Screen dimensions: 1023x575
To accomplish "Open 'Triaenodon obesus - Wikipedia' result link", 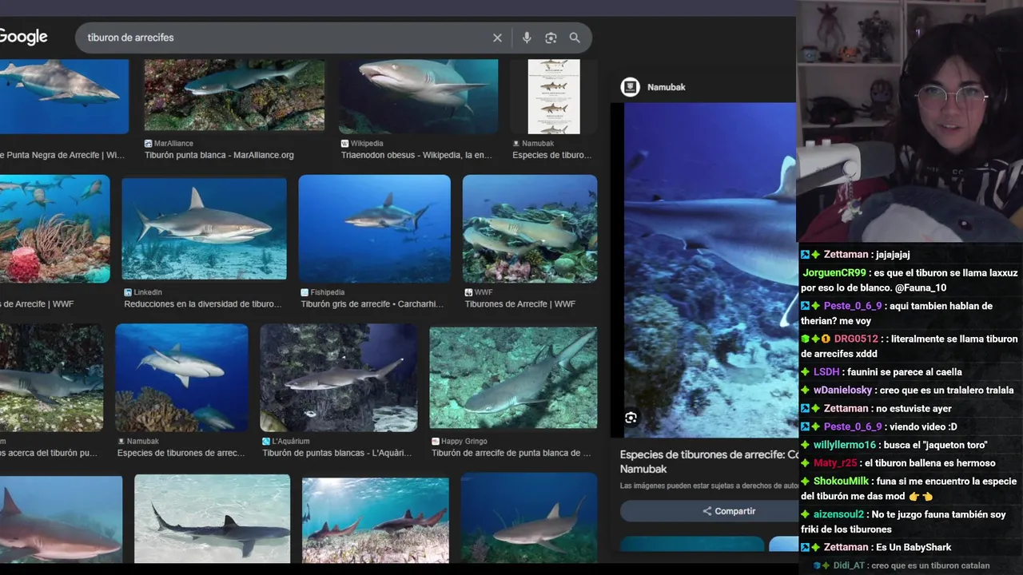I will 416,155.
